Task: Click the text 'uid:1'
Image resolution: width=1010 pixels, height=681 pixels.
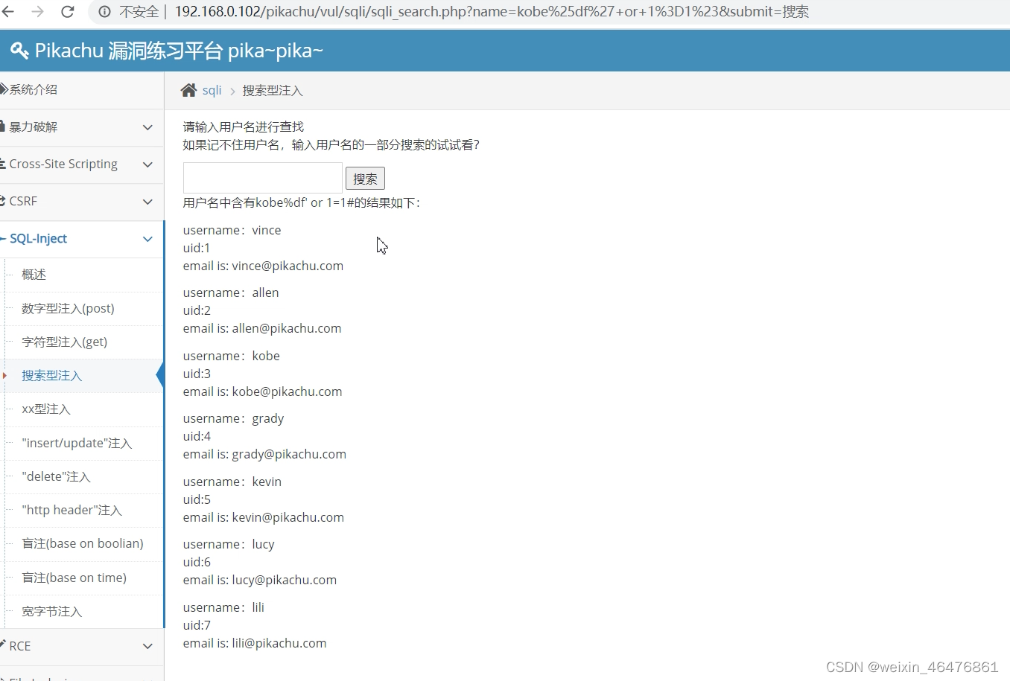Action: click(x=197, y=248)
